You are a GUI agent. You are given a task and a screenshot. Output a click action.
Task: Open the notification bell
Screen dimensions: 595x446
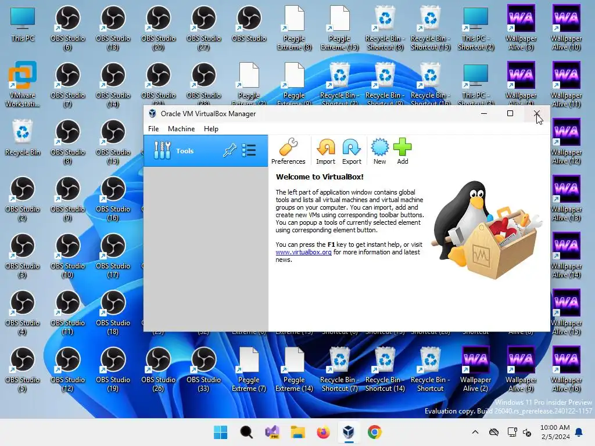[x=579, y=432]
